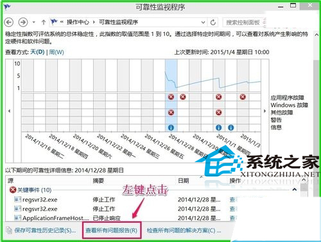Refresh the Reliability Monitor page
This screenshot has width=321, height=242.
coord(213,22)
